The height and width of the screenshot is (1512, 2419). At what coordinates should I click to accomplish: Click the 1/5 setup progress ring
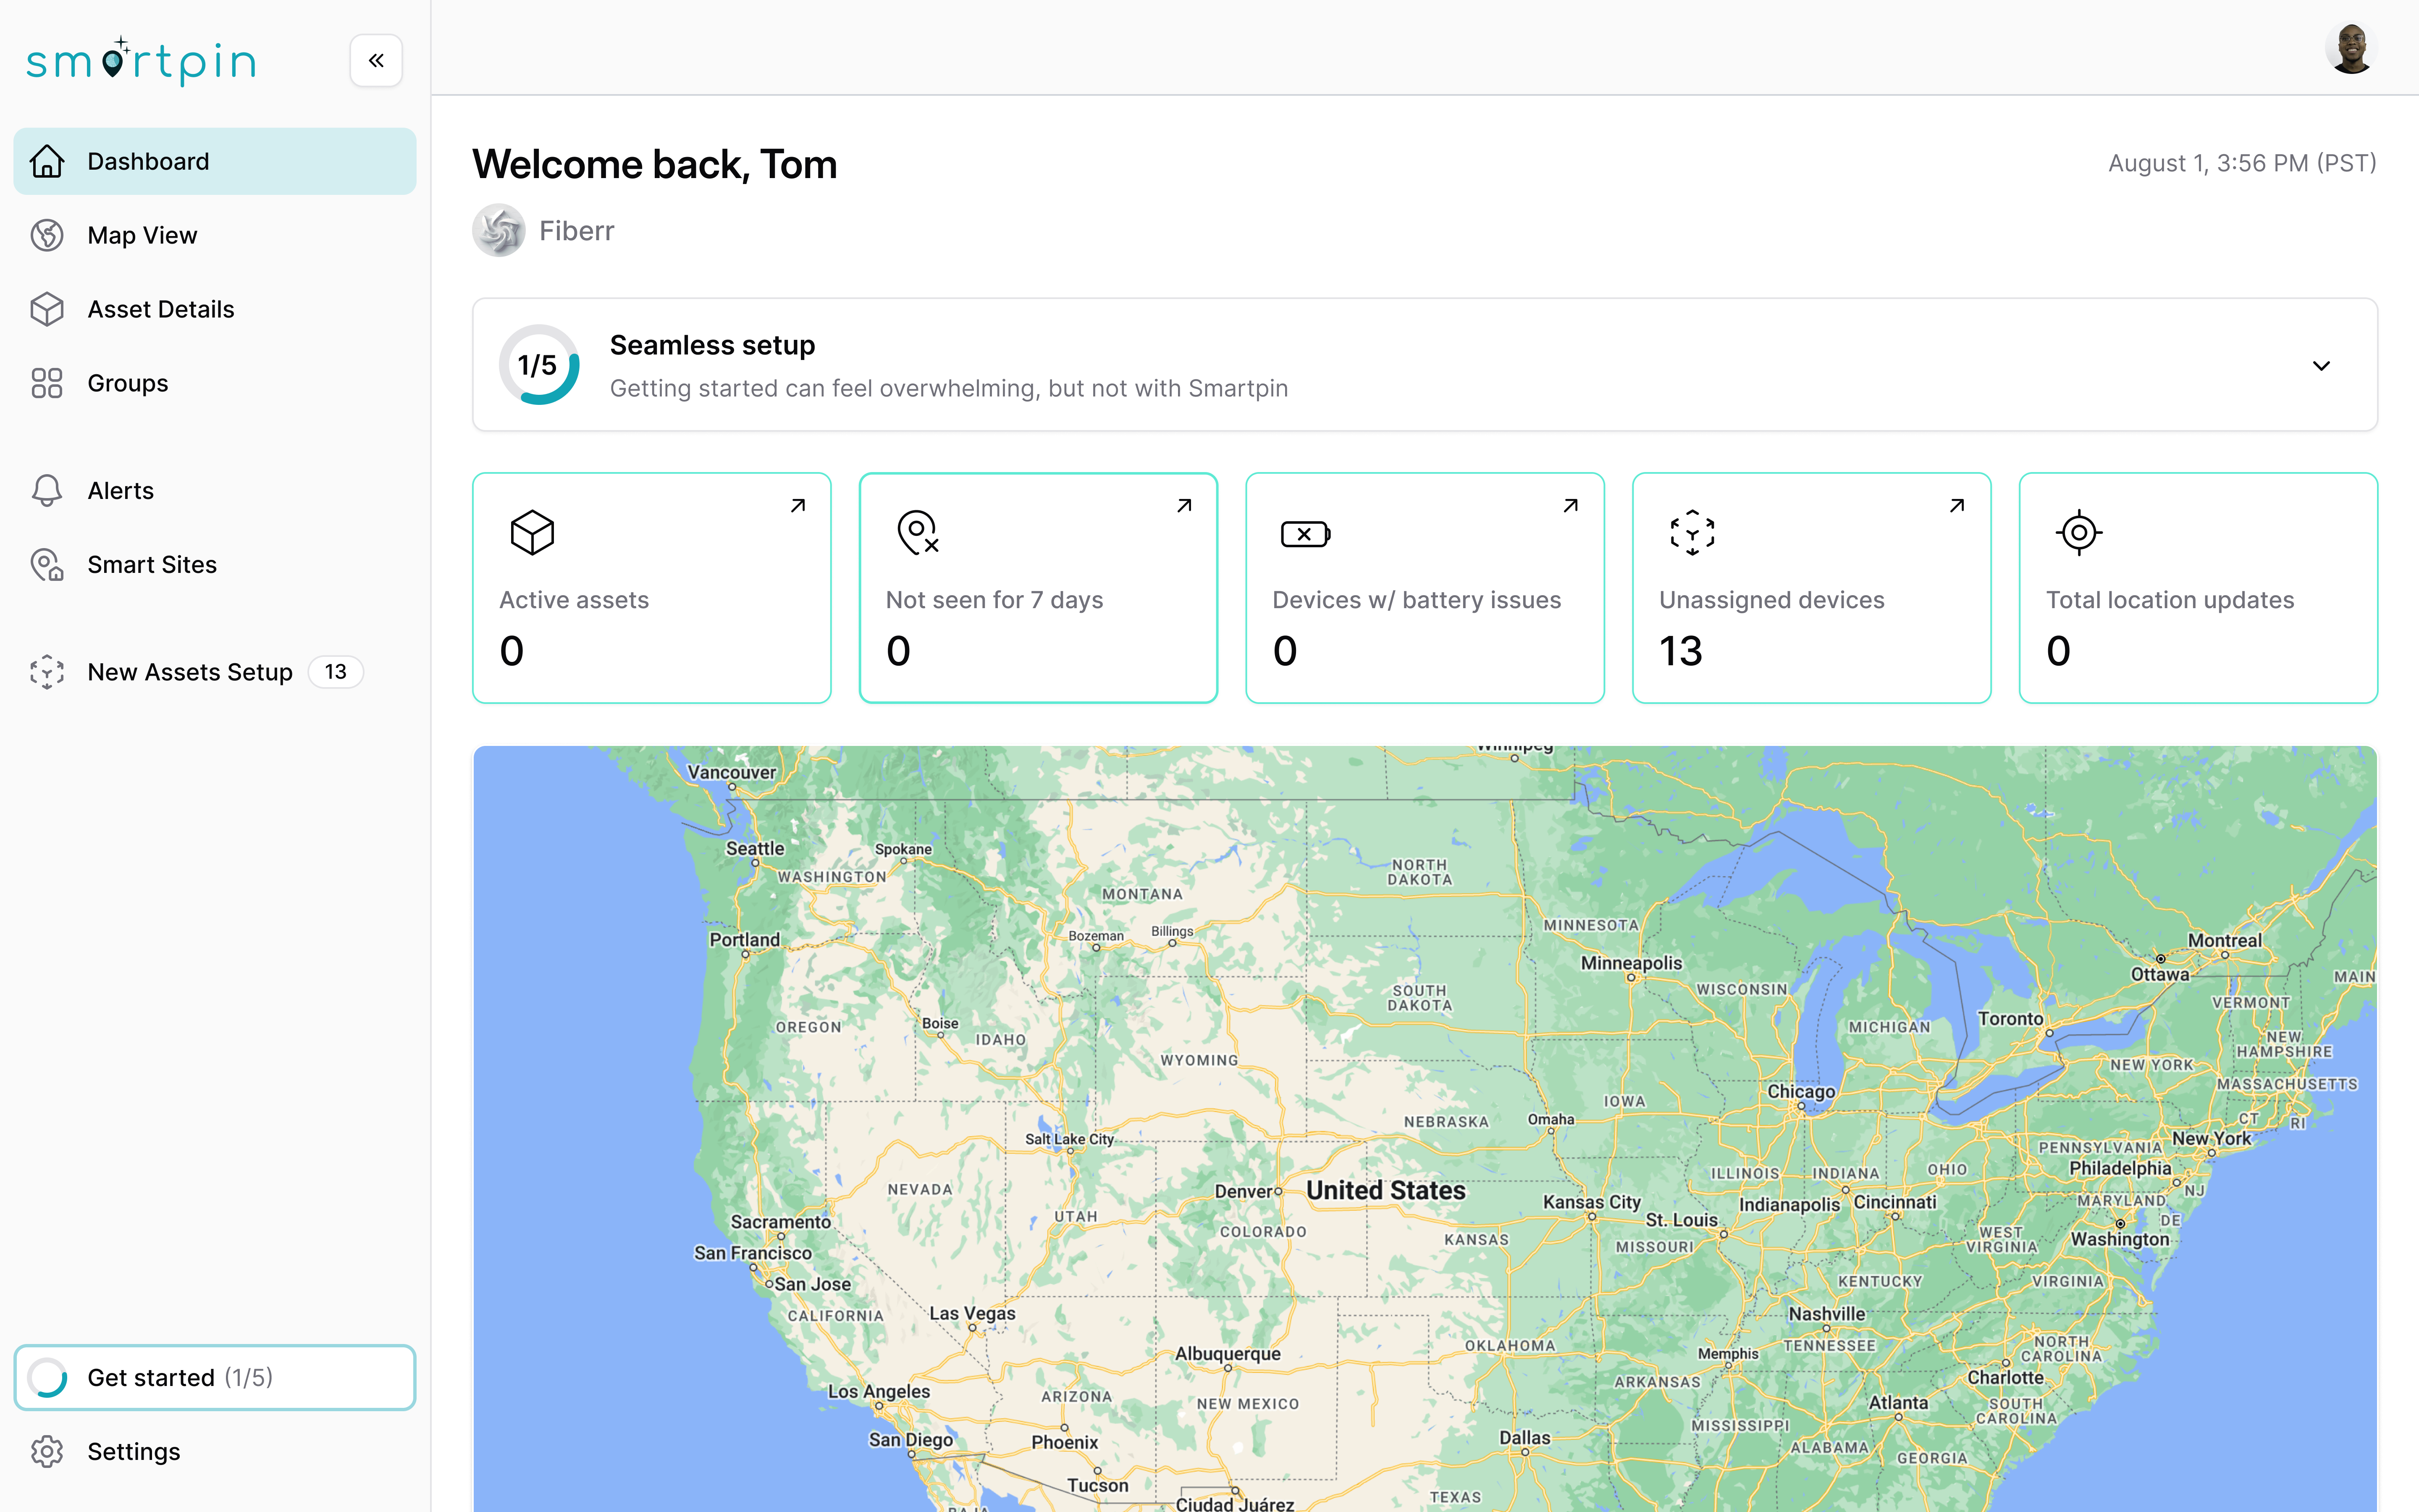[539, 365]
